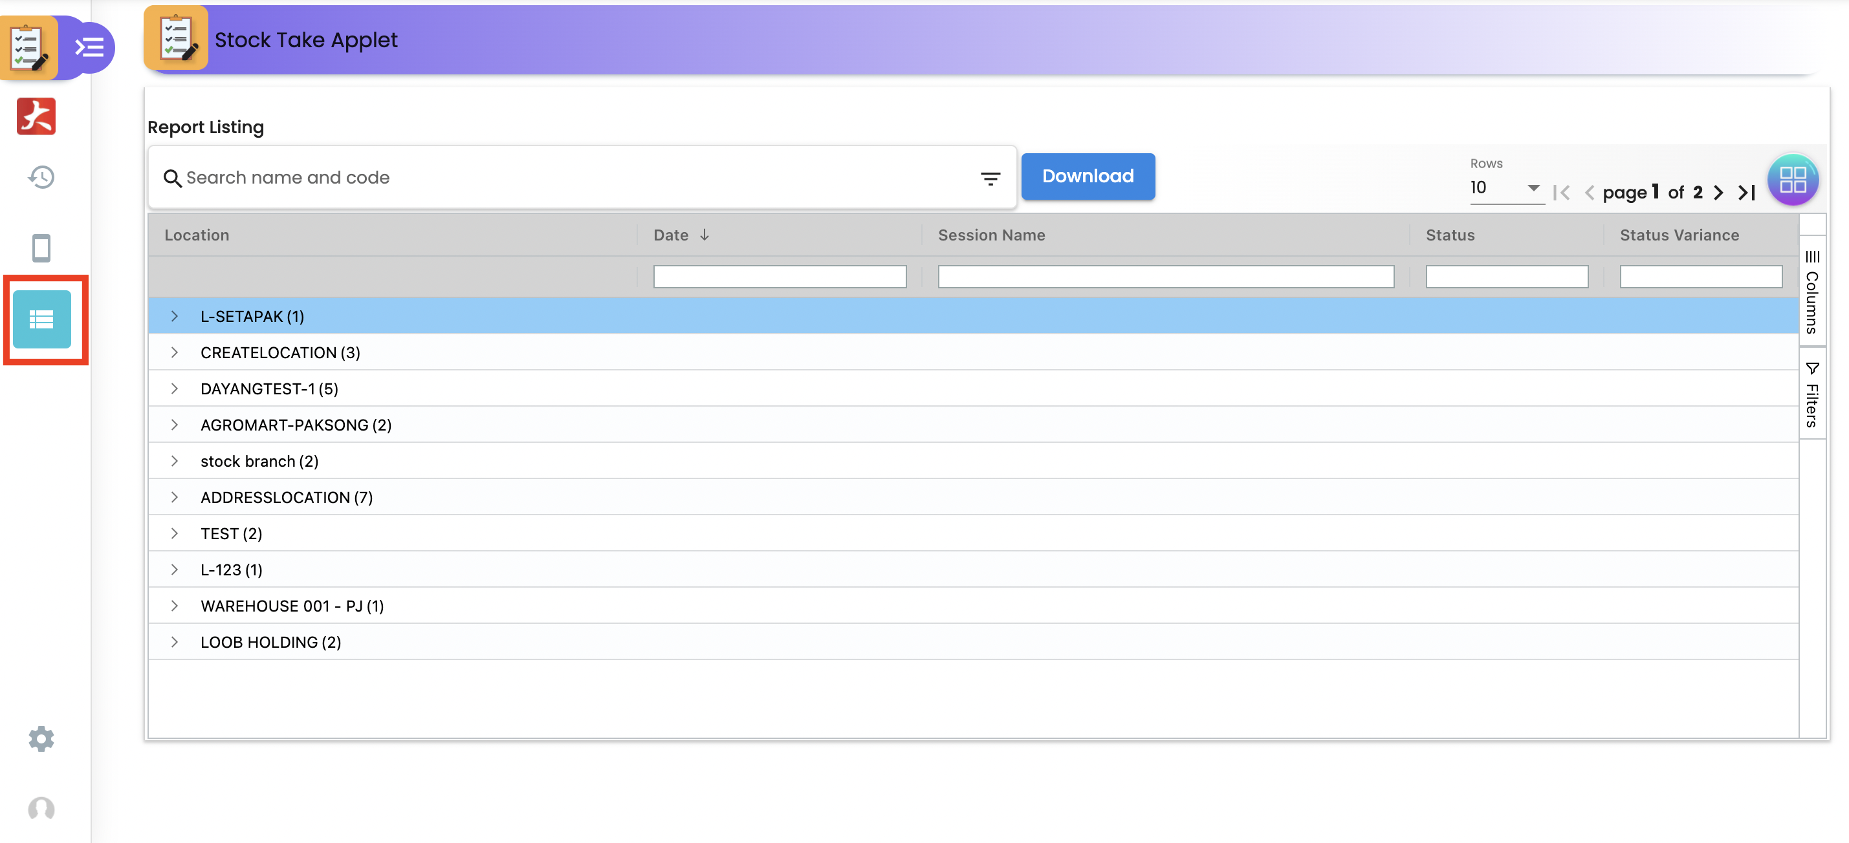
Task: Sort by the Date column header
Action: click(671, 235)
